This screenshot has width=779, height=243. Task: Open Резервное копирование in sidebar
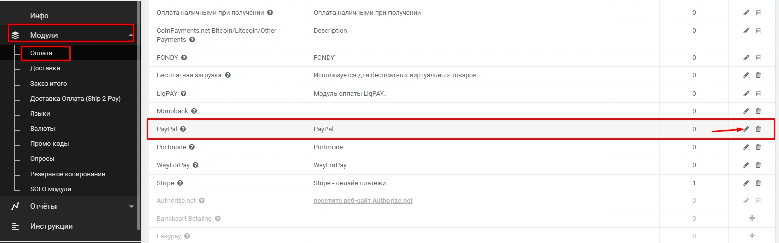68,174
